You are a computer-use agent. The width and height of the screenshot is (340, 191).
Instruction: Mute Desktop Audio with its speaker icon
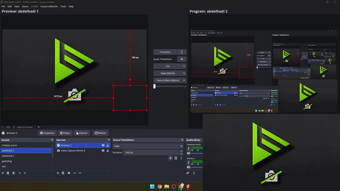[x=189, y=153]
